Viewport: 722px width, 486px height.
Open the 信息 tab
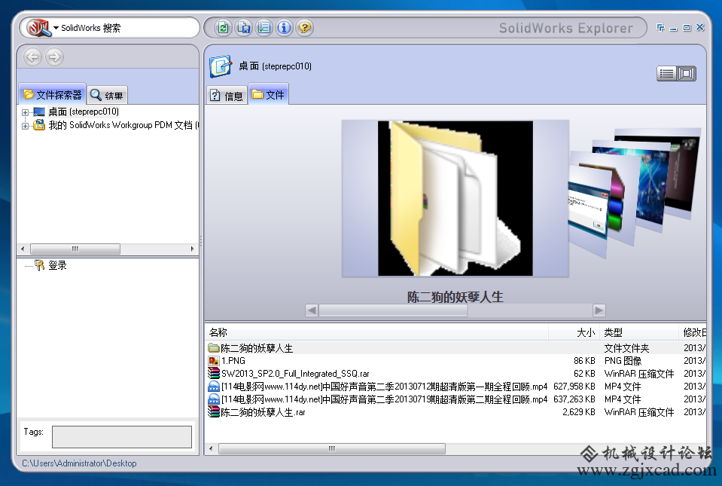coord(227,96)
